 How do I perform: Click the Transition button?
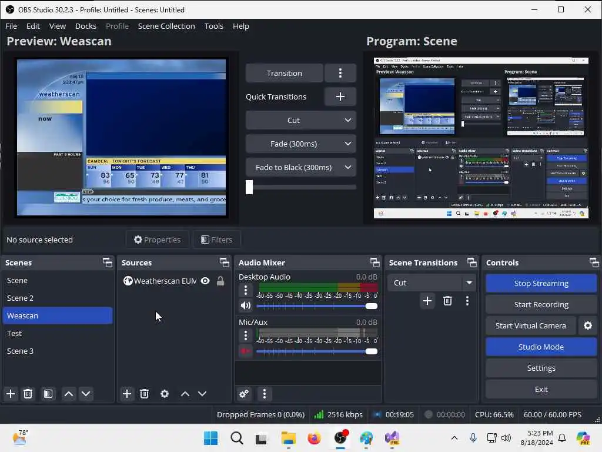[x=284, y=73]
